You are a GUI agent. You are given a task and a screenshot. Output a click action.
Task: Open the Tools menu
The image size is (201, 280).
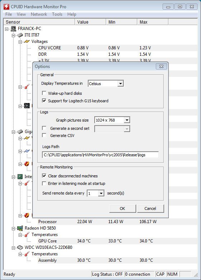click(57, 14)
